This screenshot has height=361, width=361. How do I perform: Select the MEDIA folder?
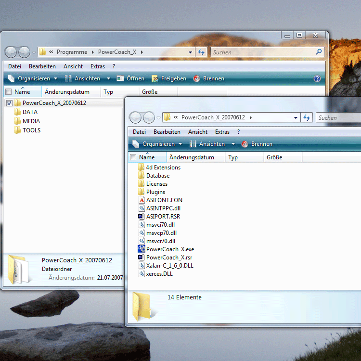tap(27, 121)
